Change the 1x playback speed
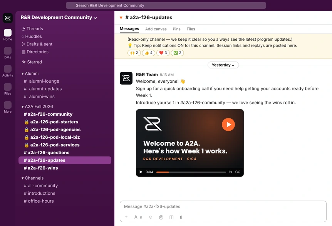Viewport: 332px width, 226px height. tap(230, 172)
